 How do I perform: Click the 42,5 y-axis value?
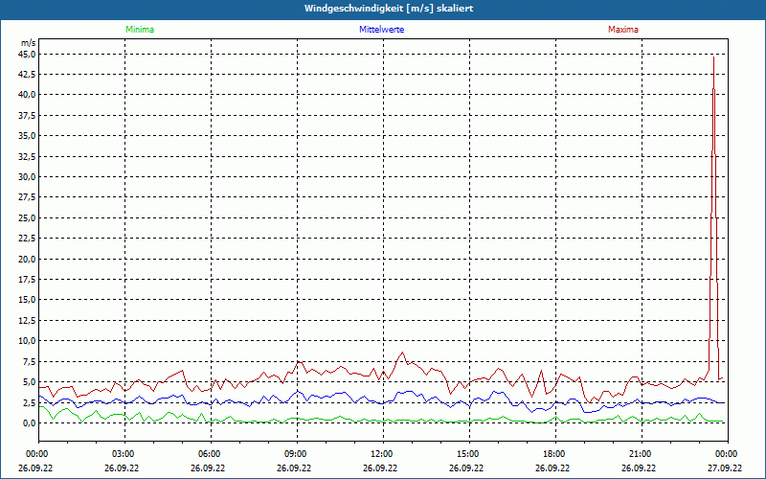coord(28,75)
